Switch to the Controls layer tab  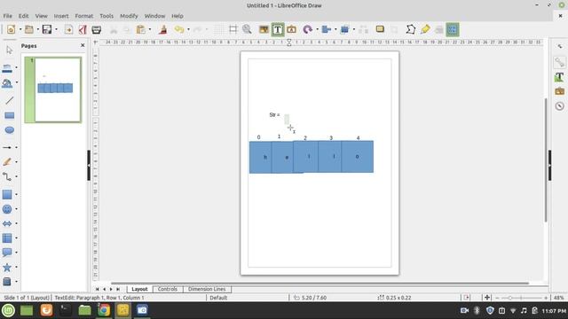[168, 289]
